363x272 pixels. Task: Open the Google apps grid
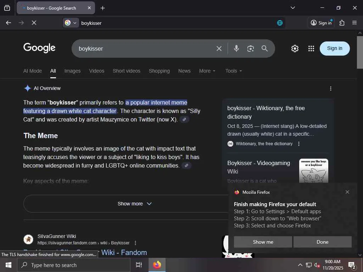click(x=311, y=48)
